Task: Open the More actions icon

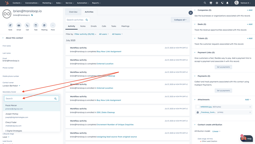Action: pos(53,25)
